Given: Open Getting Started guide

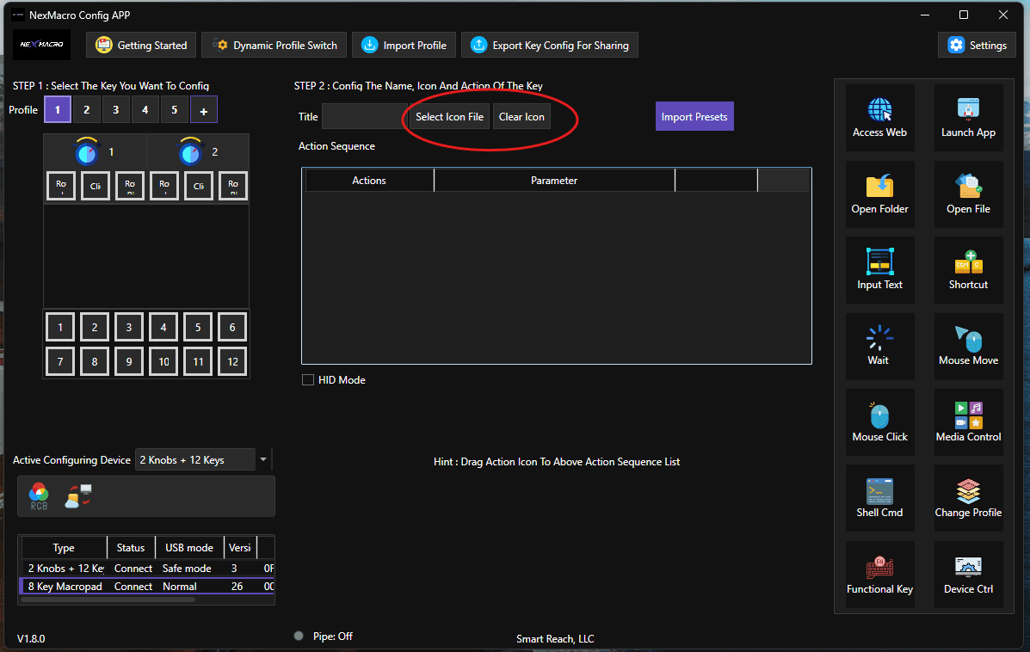Looking at the screenshot, I should point(141,45).
